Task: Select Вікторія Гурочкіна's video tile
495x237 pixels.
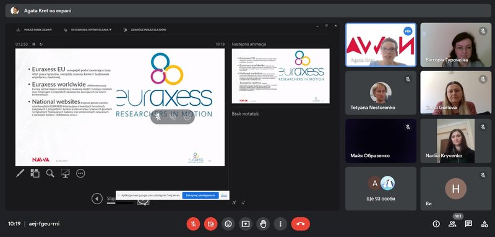Action: (455, 45)
